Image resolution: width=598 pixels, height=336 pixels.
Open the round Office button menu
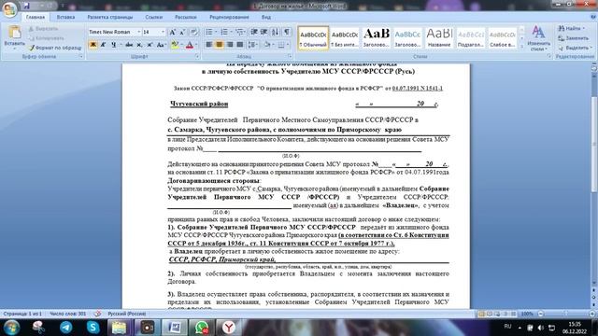click(9, 8)
